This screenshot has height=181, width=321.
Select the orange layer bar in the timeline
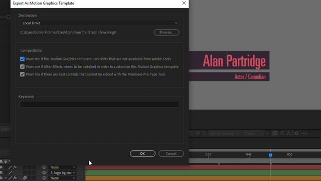pos(203,178)
